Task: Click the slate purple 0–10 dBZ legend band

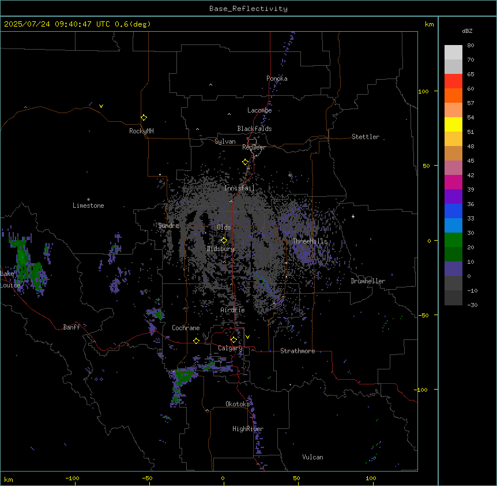Action: (x=453, y=269)
